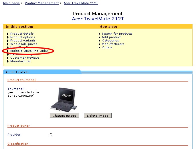Viewport: 196px width, 149px height.
Task: Open Acer TravelMate 212T breadcrumb link
Action: (x=81, y=3)
